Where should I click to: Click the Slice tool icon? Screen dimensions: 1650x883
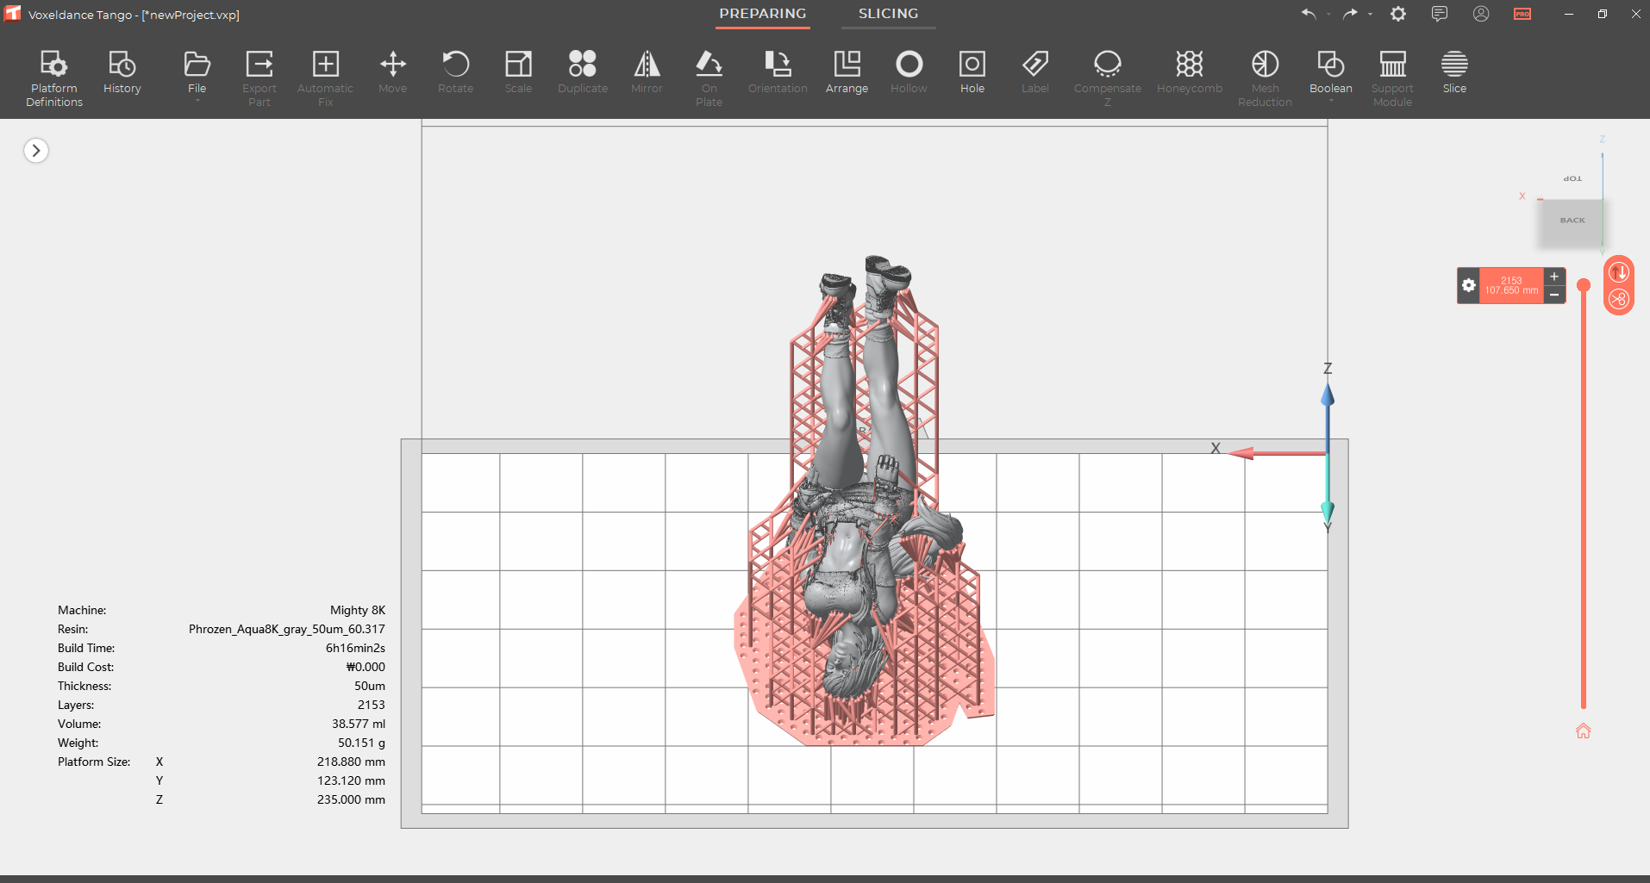1453,72
